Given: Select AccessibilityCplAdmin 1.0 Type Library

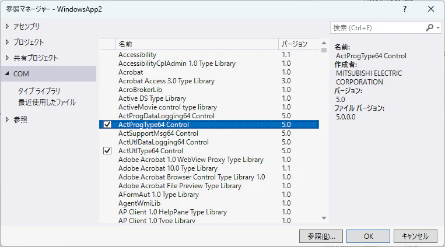Looking at the screenshot, I should [x=209, y=63].
